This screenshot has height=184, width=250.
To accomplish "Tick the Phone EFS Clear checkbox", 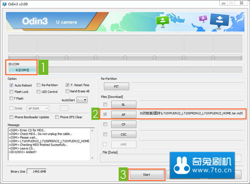I will pyautogui.click(x=57, y=117).
